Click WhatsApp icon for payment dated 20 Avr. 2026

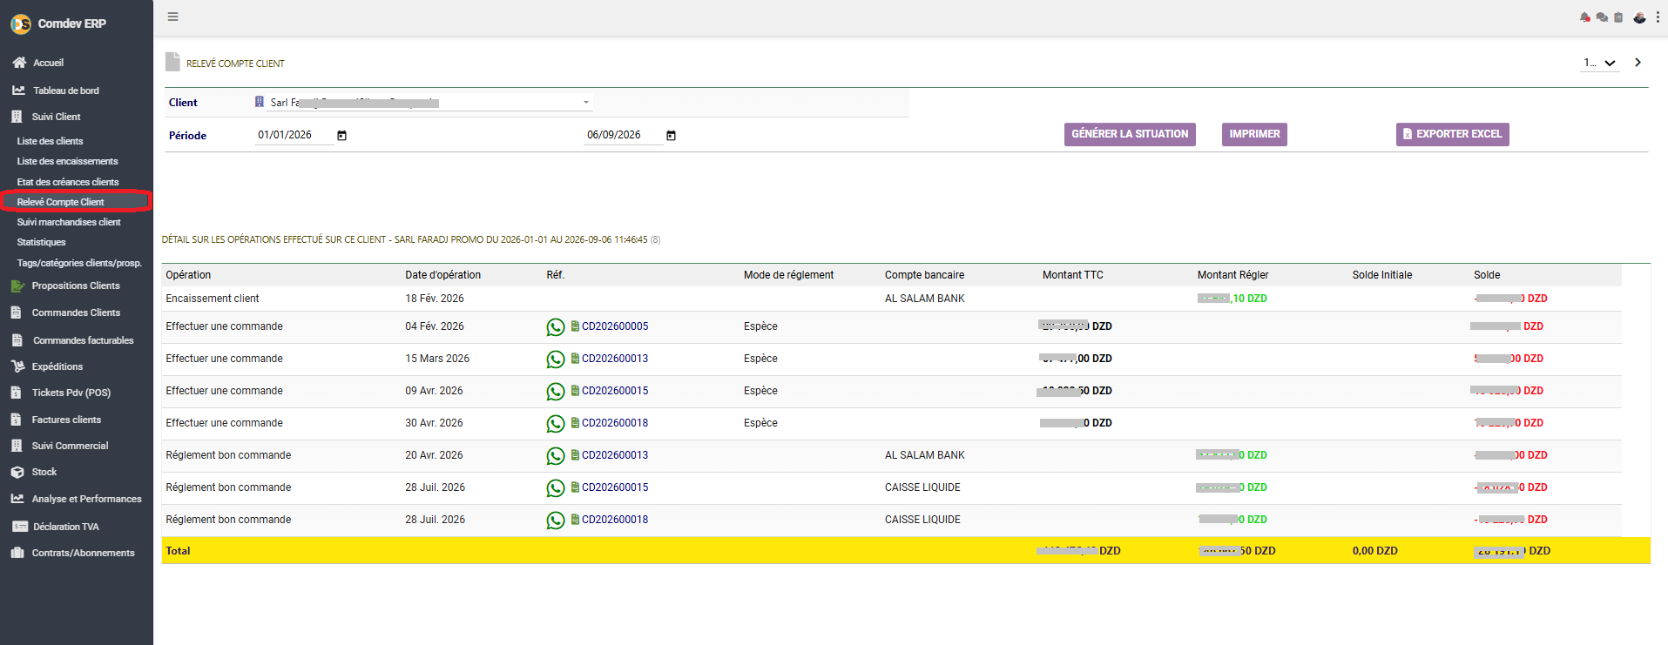point(556,456)
